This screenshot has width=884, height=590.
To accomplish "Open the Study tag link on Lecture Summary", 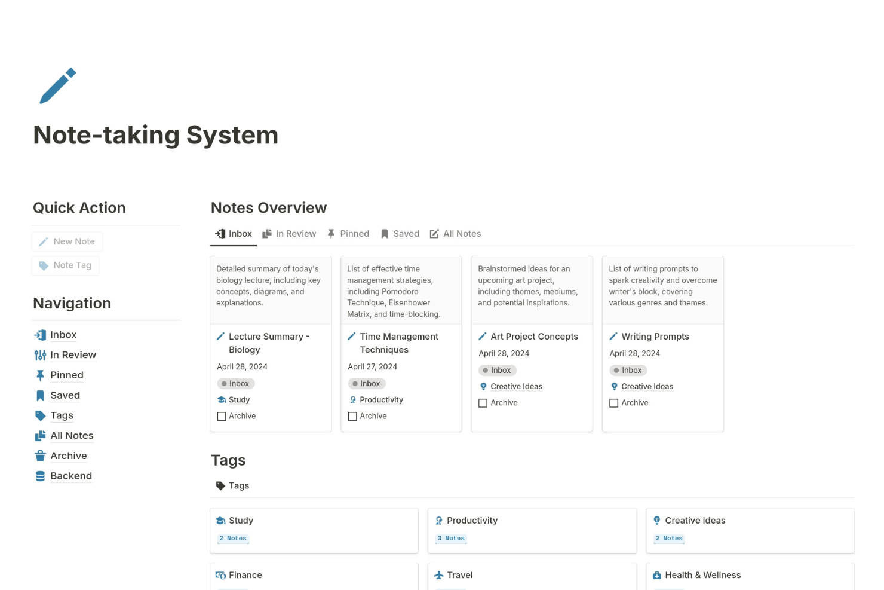I will click(239, 399).
